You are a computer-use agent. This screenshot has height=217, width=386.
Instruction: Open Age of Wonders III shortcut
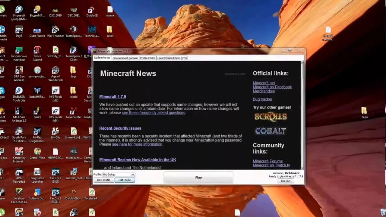55,74
